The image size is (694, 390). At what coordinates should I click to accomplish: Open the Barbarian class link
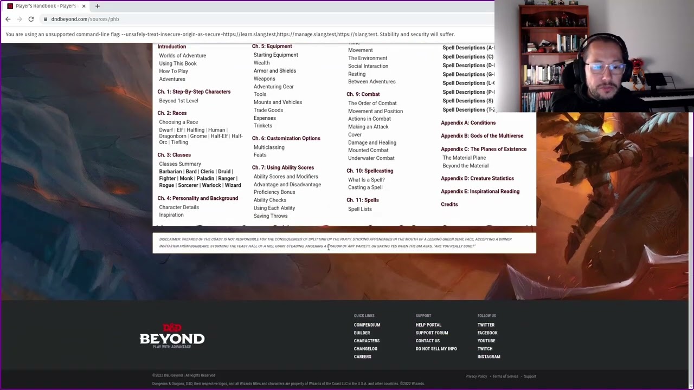[171, 172]
